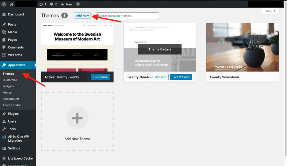Viewport: 287px width, 166px height.
Task: Click the Media icon in sidebar
Action: coord(4,32)
